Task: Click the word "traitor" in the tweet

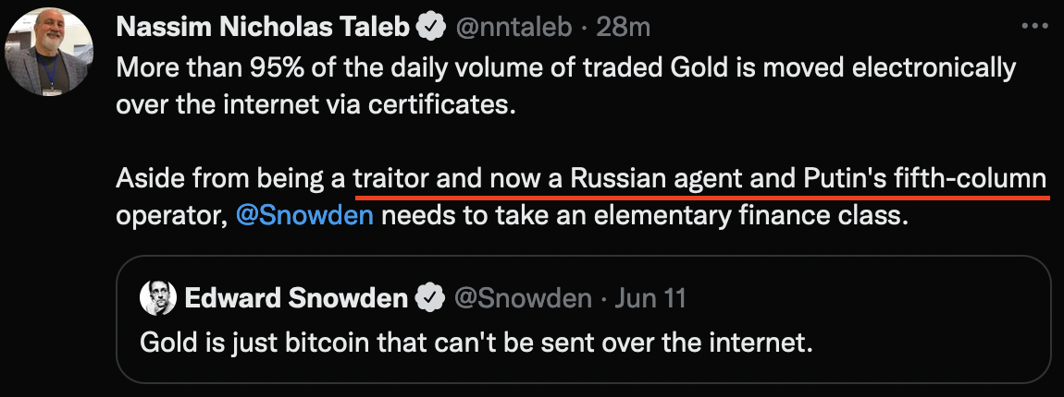Action: click(392, 179)
